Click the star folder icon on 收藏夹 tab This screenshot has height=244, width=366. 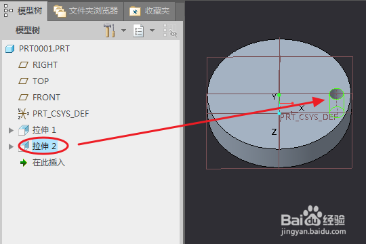coord(135,12)
